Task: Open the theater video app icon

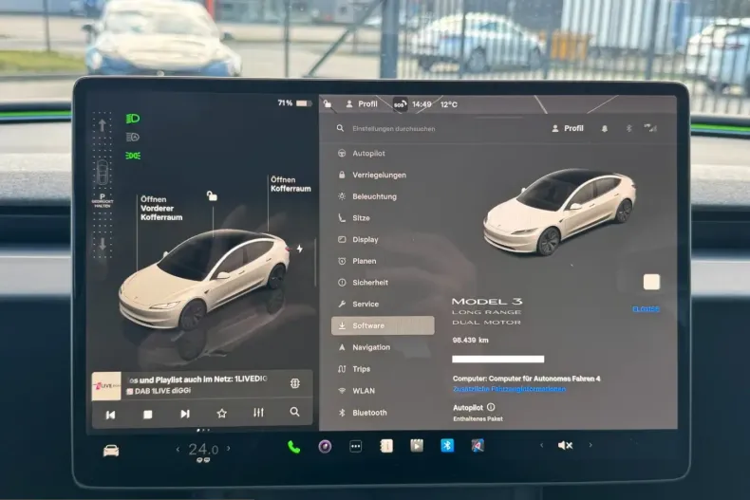Action: [417, 446]
